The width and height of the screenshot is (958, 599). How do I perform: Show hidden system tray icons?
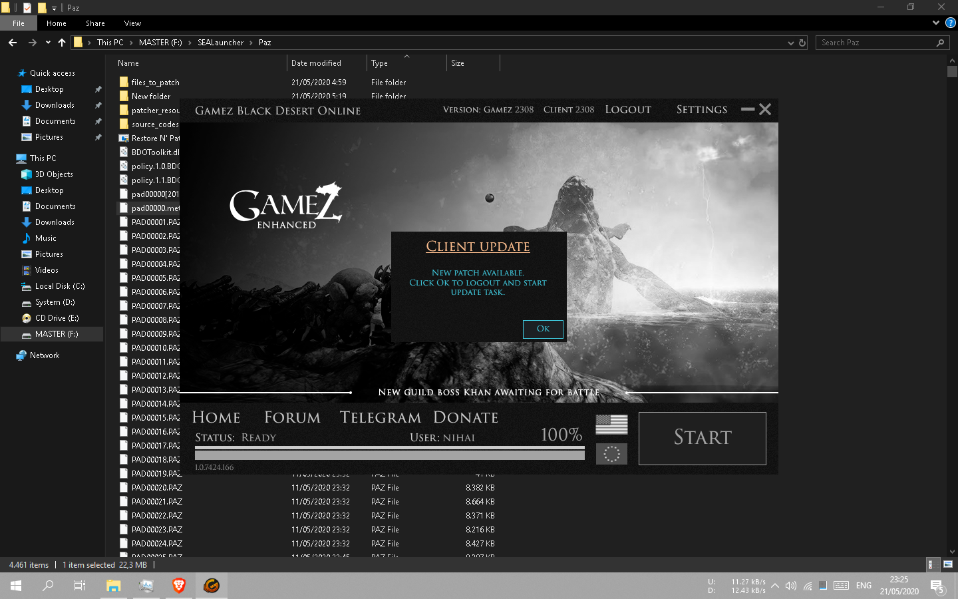pos(775,586)
